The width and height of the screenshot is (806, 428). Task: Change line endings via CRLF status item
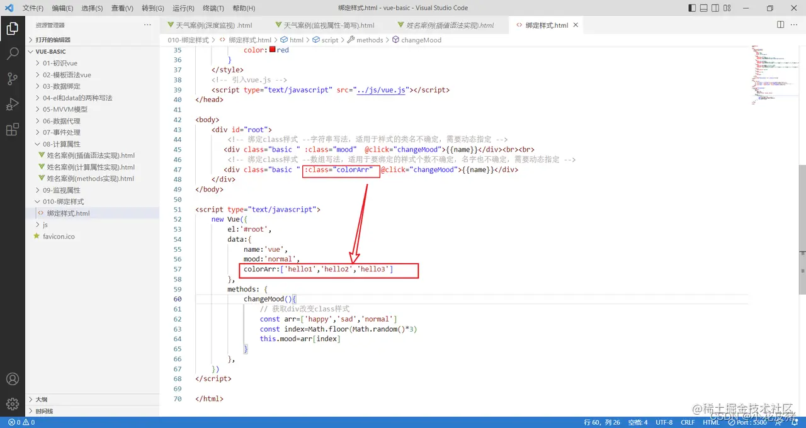(688, 422)
